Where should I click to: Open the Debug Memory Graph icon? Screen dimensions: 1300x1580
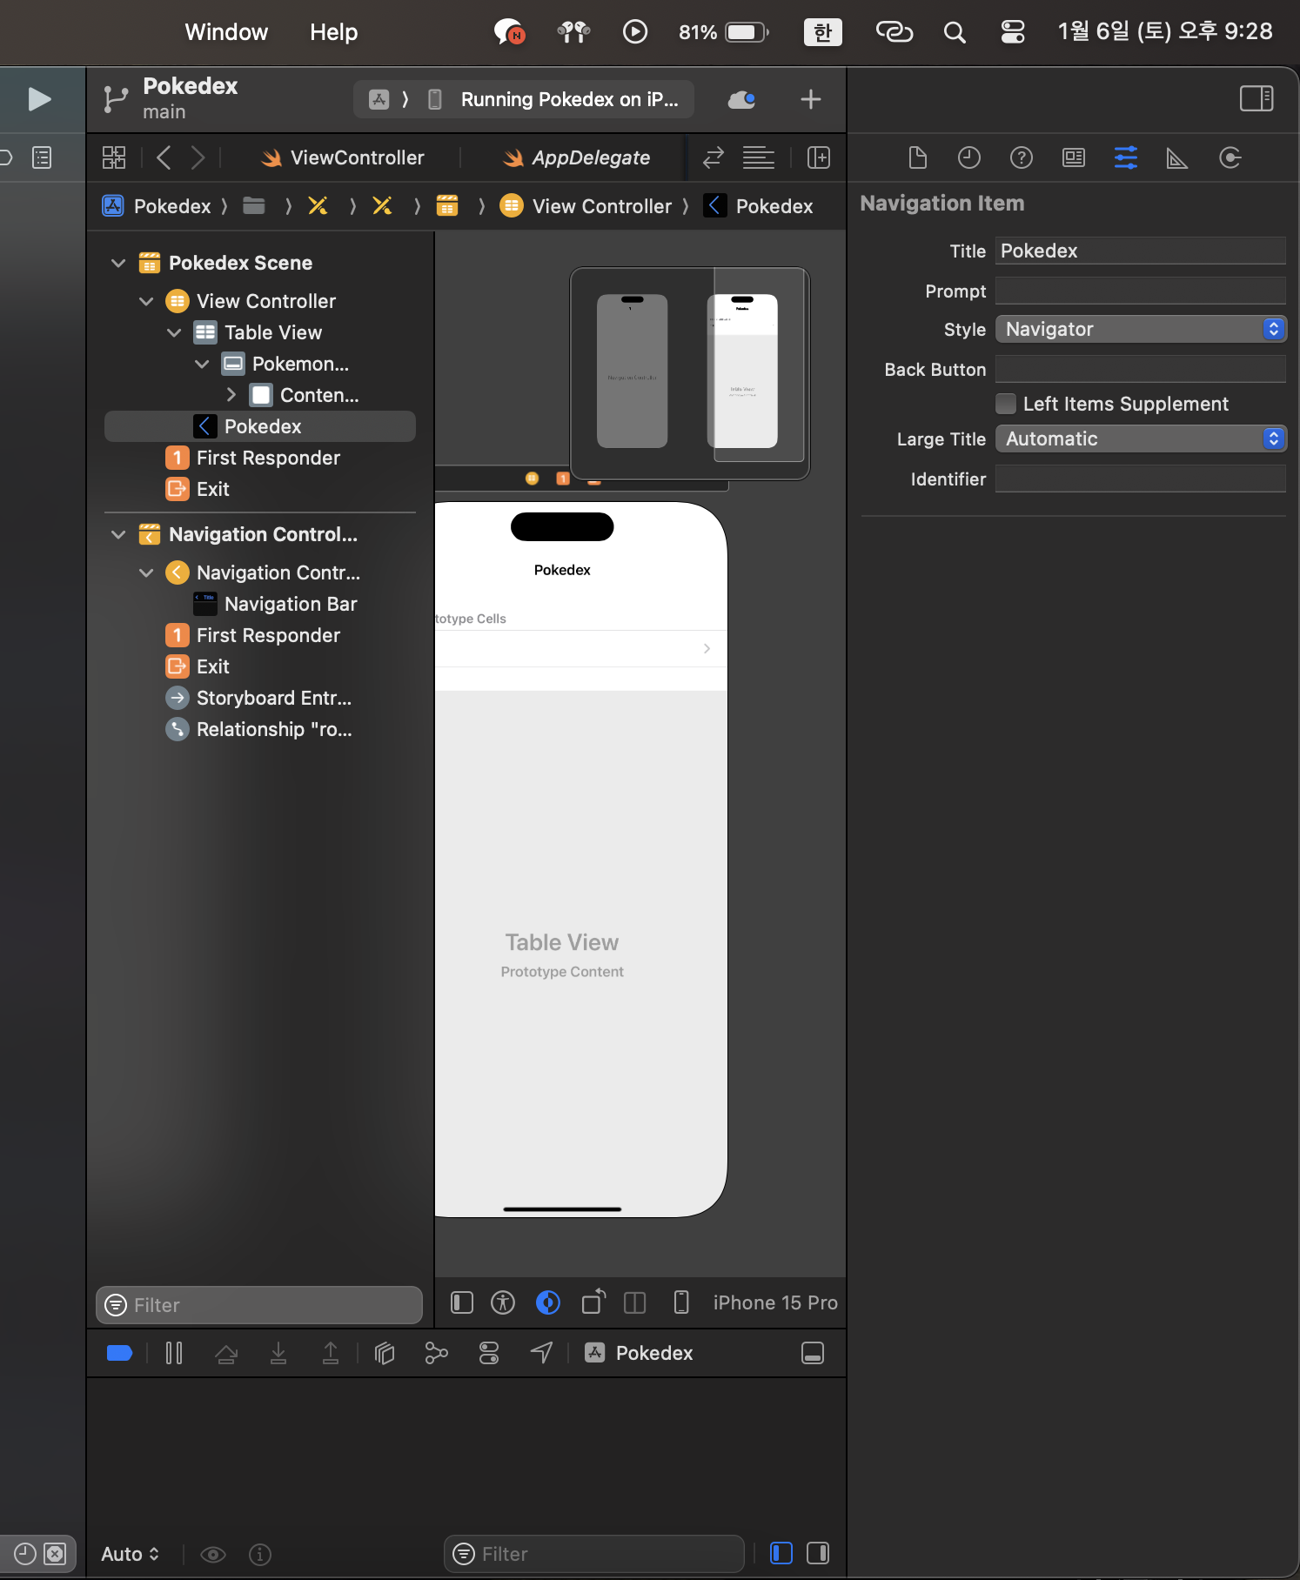pos(436,1353)
